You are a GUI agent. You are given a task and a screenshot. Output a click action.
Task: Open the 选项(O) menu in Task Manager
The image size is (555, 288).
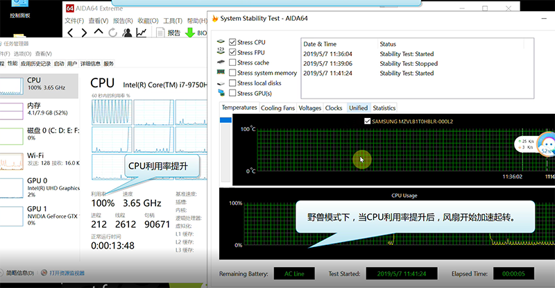[23, 53]
